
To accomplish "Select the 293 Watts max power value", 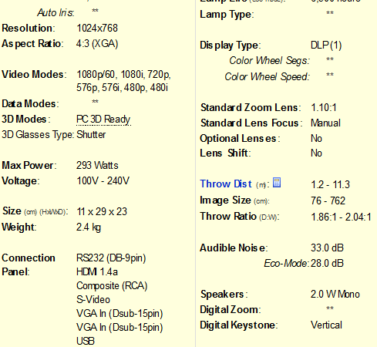I will point(97,165).
